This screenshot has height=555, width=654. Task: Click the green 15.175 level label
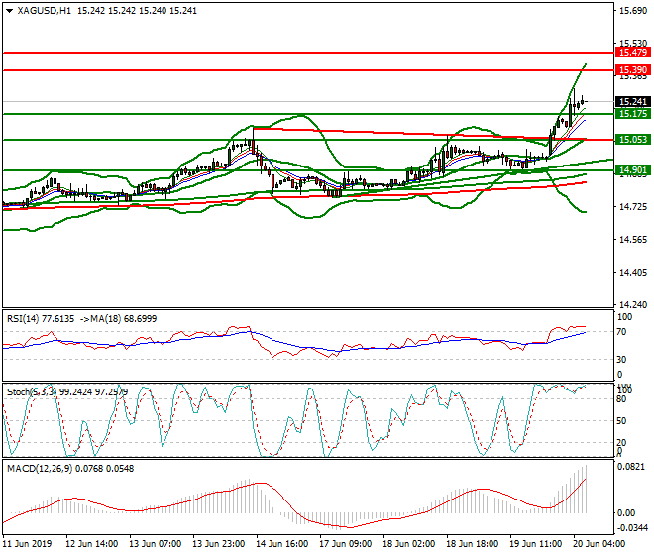click(x=633, y=114)
